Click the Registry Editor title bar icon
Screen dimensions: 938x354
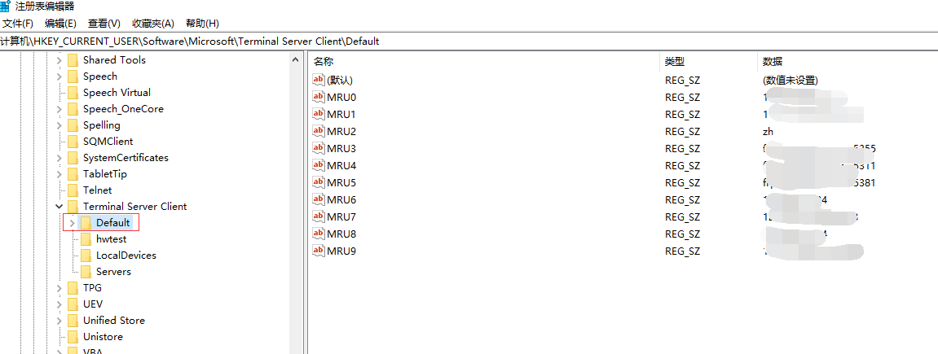click(6, 7)
